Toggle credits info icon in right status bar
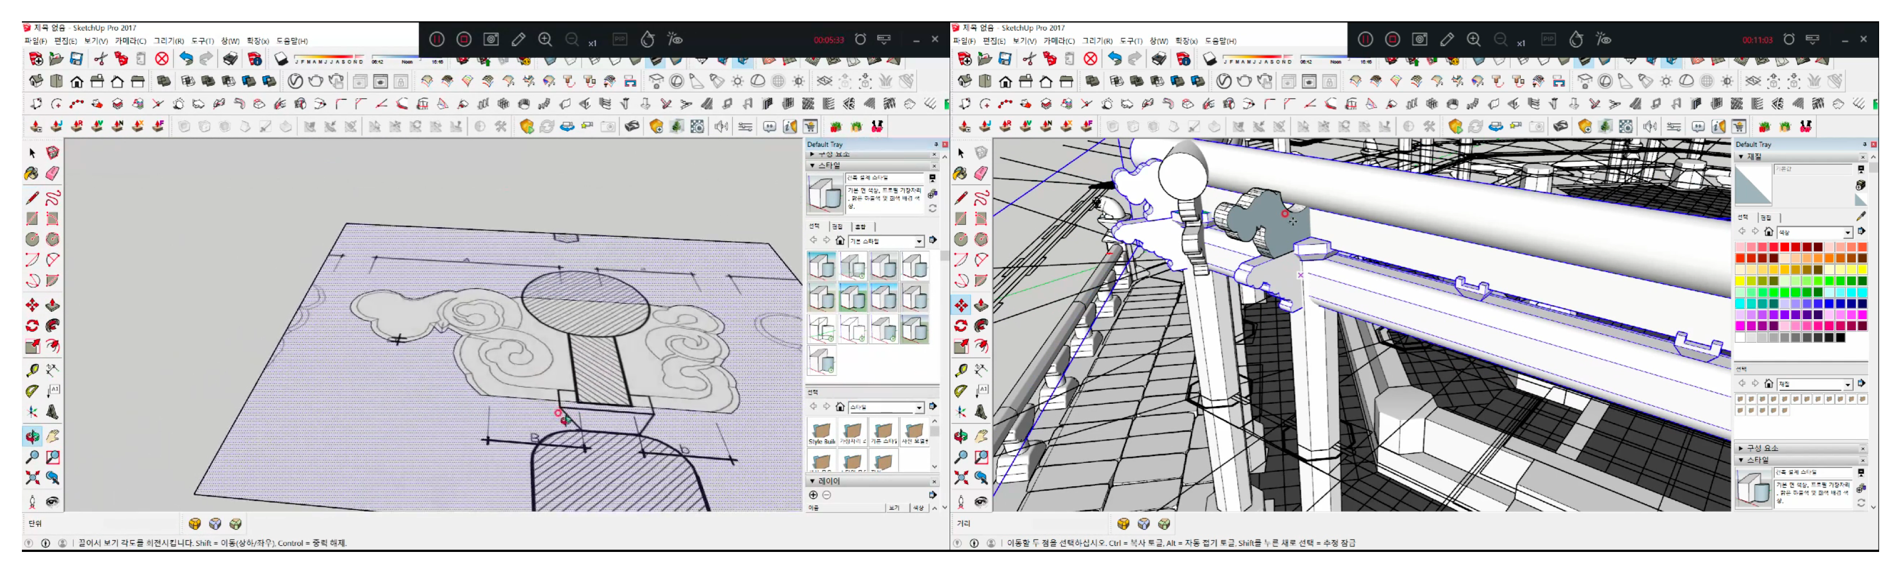 [x=974, y=543]
